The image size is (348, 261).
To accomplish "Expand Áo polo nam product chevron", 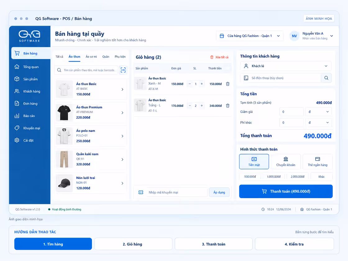I will pos(122,136).
